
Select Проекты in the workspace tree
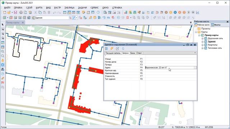206,29
